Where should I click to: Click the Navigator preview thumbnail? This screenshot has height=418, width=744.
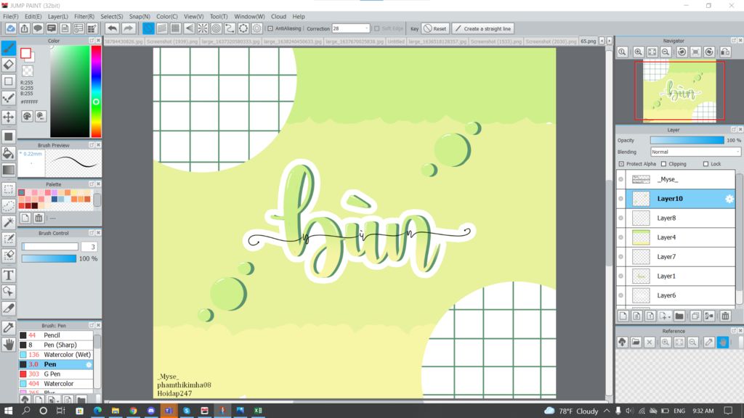(679, 91)
